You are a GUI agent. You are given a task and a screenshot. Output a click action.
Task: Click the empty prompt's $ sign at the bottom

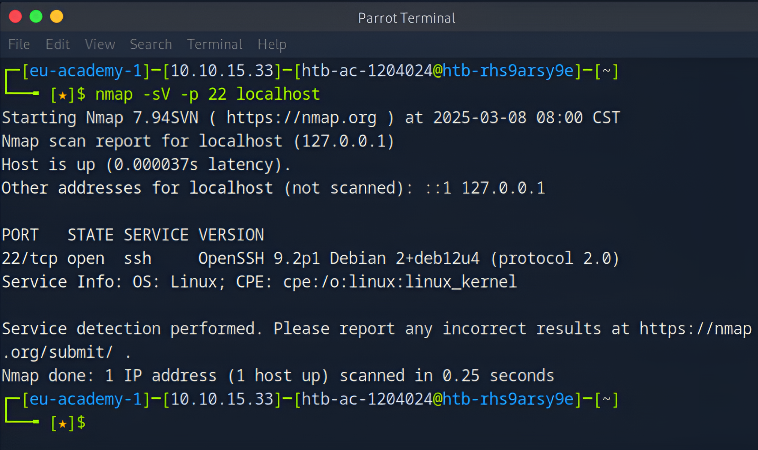(81, 423)
